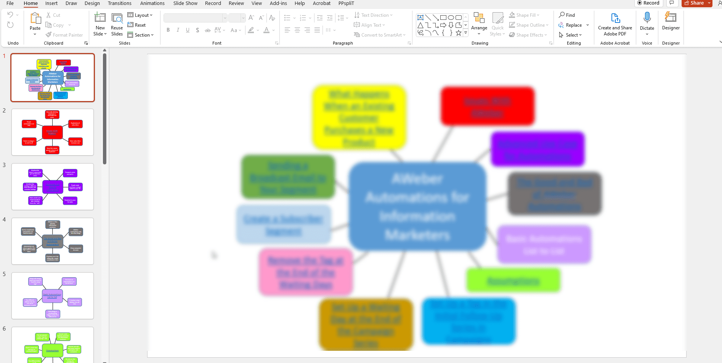The image size is (722, 363).
Task: Click the Redo icon
Action: (10, 25)
